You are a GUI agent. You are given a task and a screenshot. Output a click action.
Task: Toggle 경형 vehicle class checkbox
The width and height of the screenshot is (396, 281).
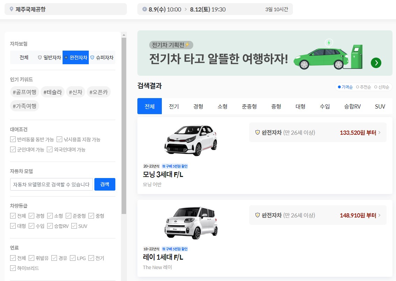tap(31, 216)
